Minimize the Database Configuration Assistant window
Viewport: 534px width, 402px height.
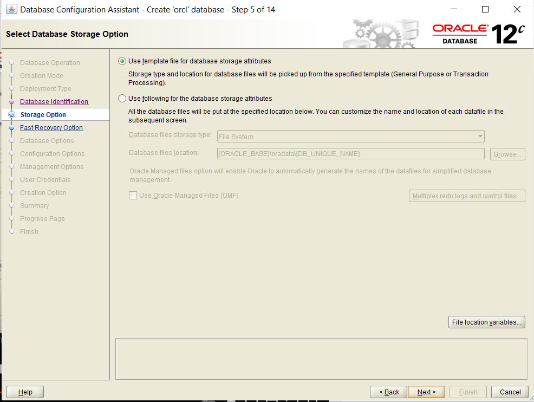(454, 10)
